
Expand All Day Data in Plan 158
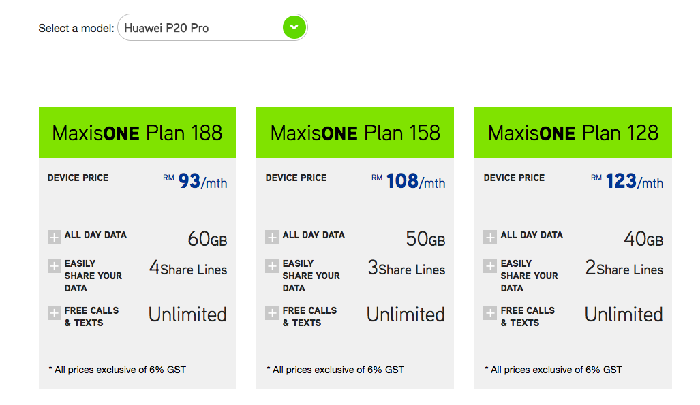272,238
